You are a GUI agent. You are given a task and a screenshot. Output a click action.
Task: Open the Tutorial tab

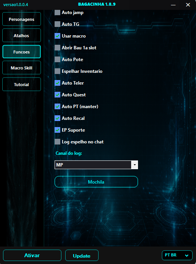(22, 84)
